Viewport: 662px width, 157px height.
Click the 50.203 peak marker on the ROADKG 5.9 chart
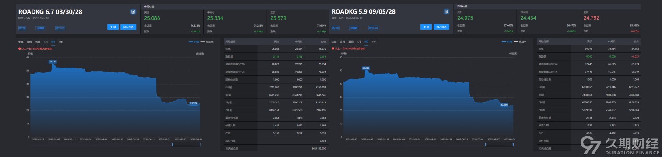pos(366,68)
